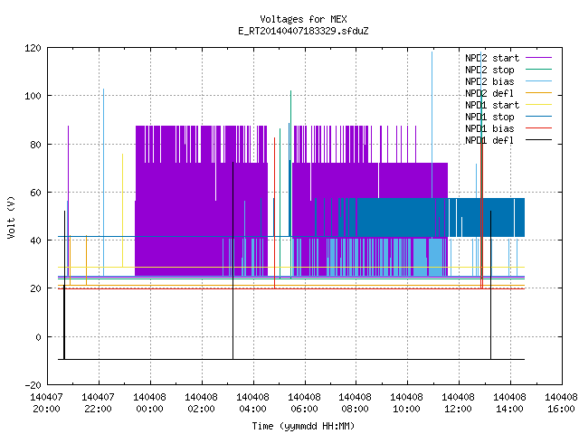Click the NPD2 stop legend label
The image size is (579, 434).
click(489, 70)
